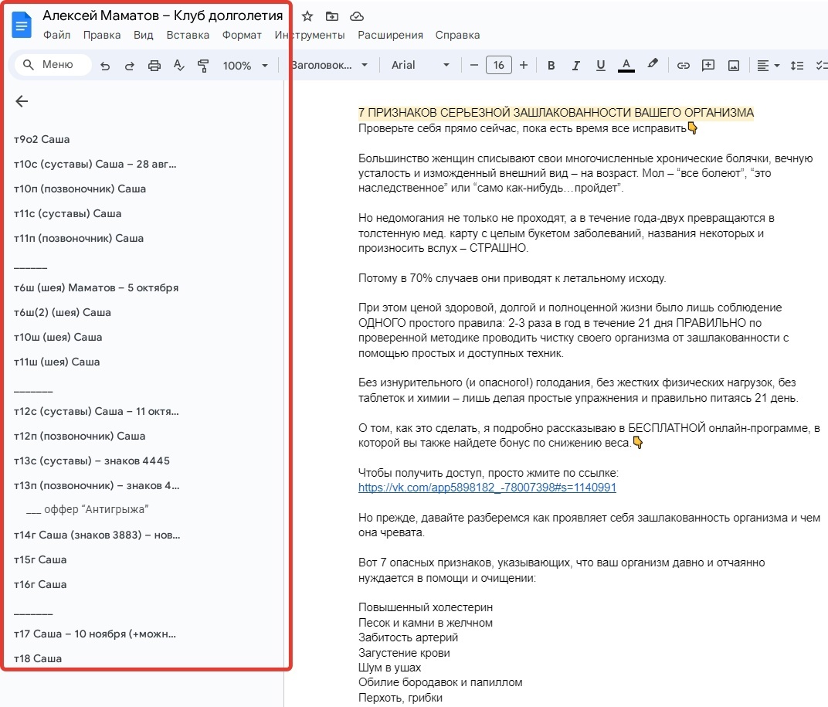Add a comment
The image size is (828, 707).
(x=708, y=65)
